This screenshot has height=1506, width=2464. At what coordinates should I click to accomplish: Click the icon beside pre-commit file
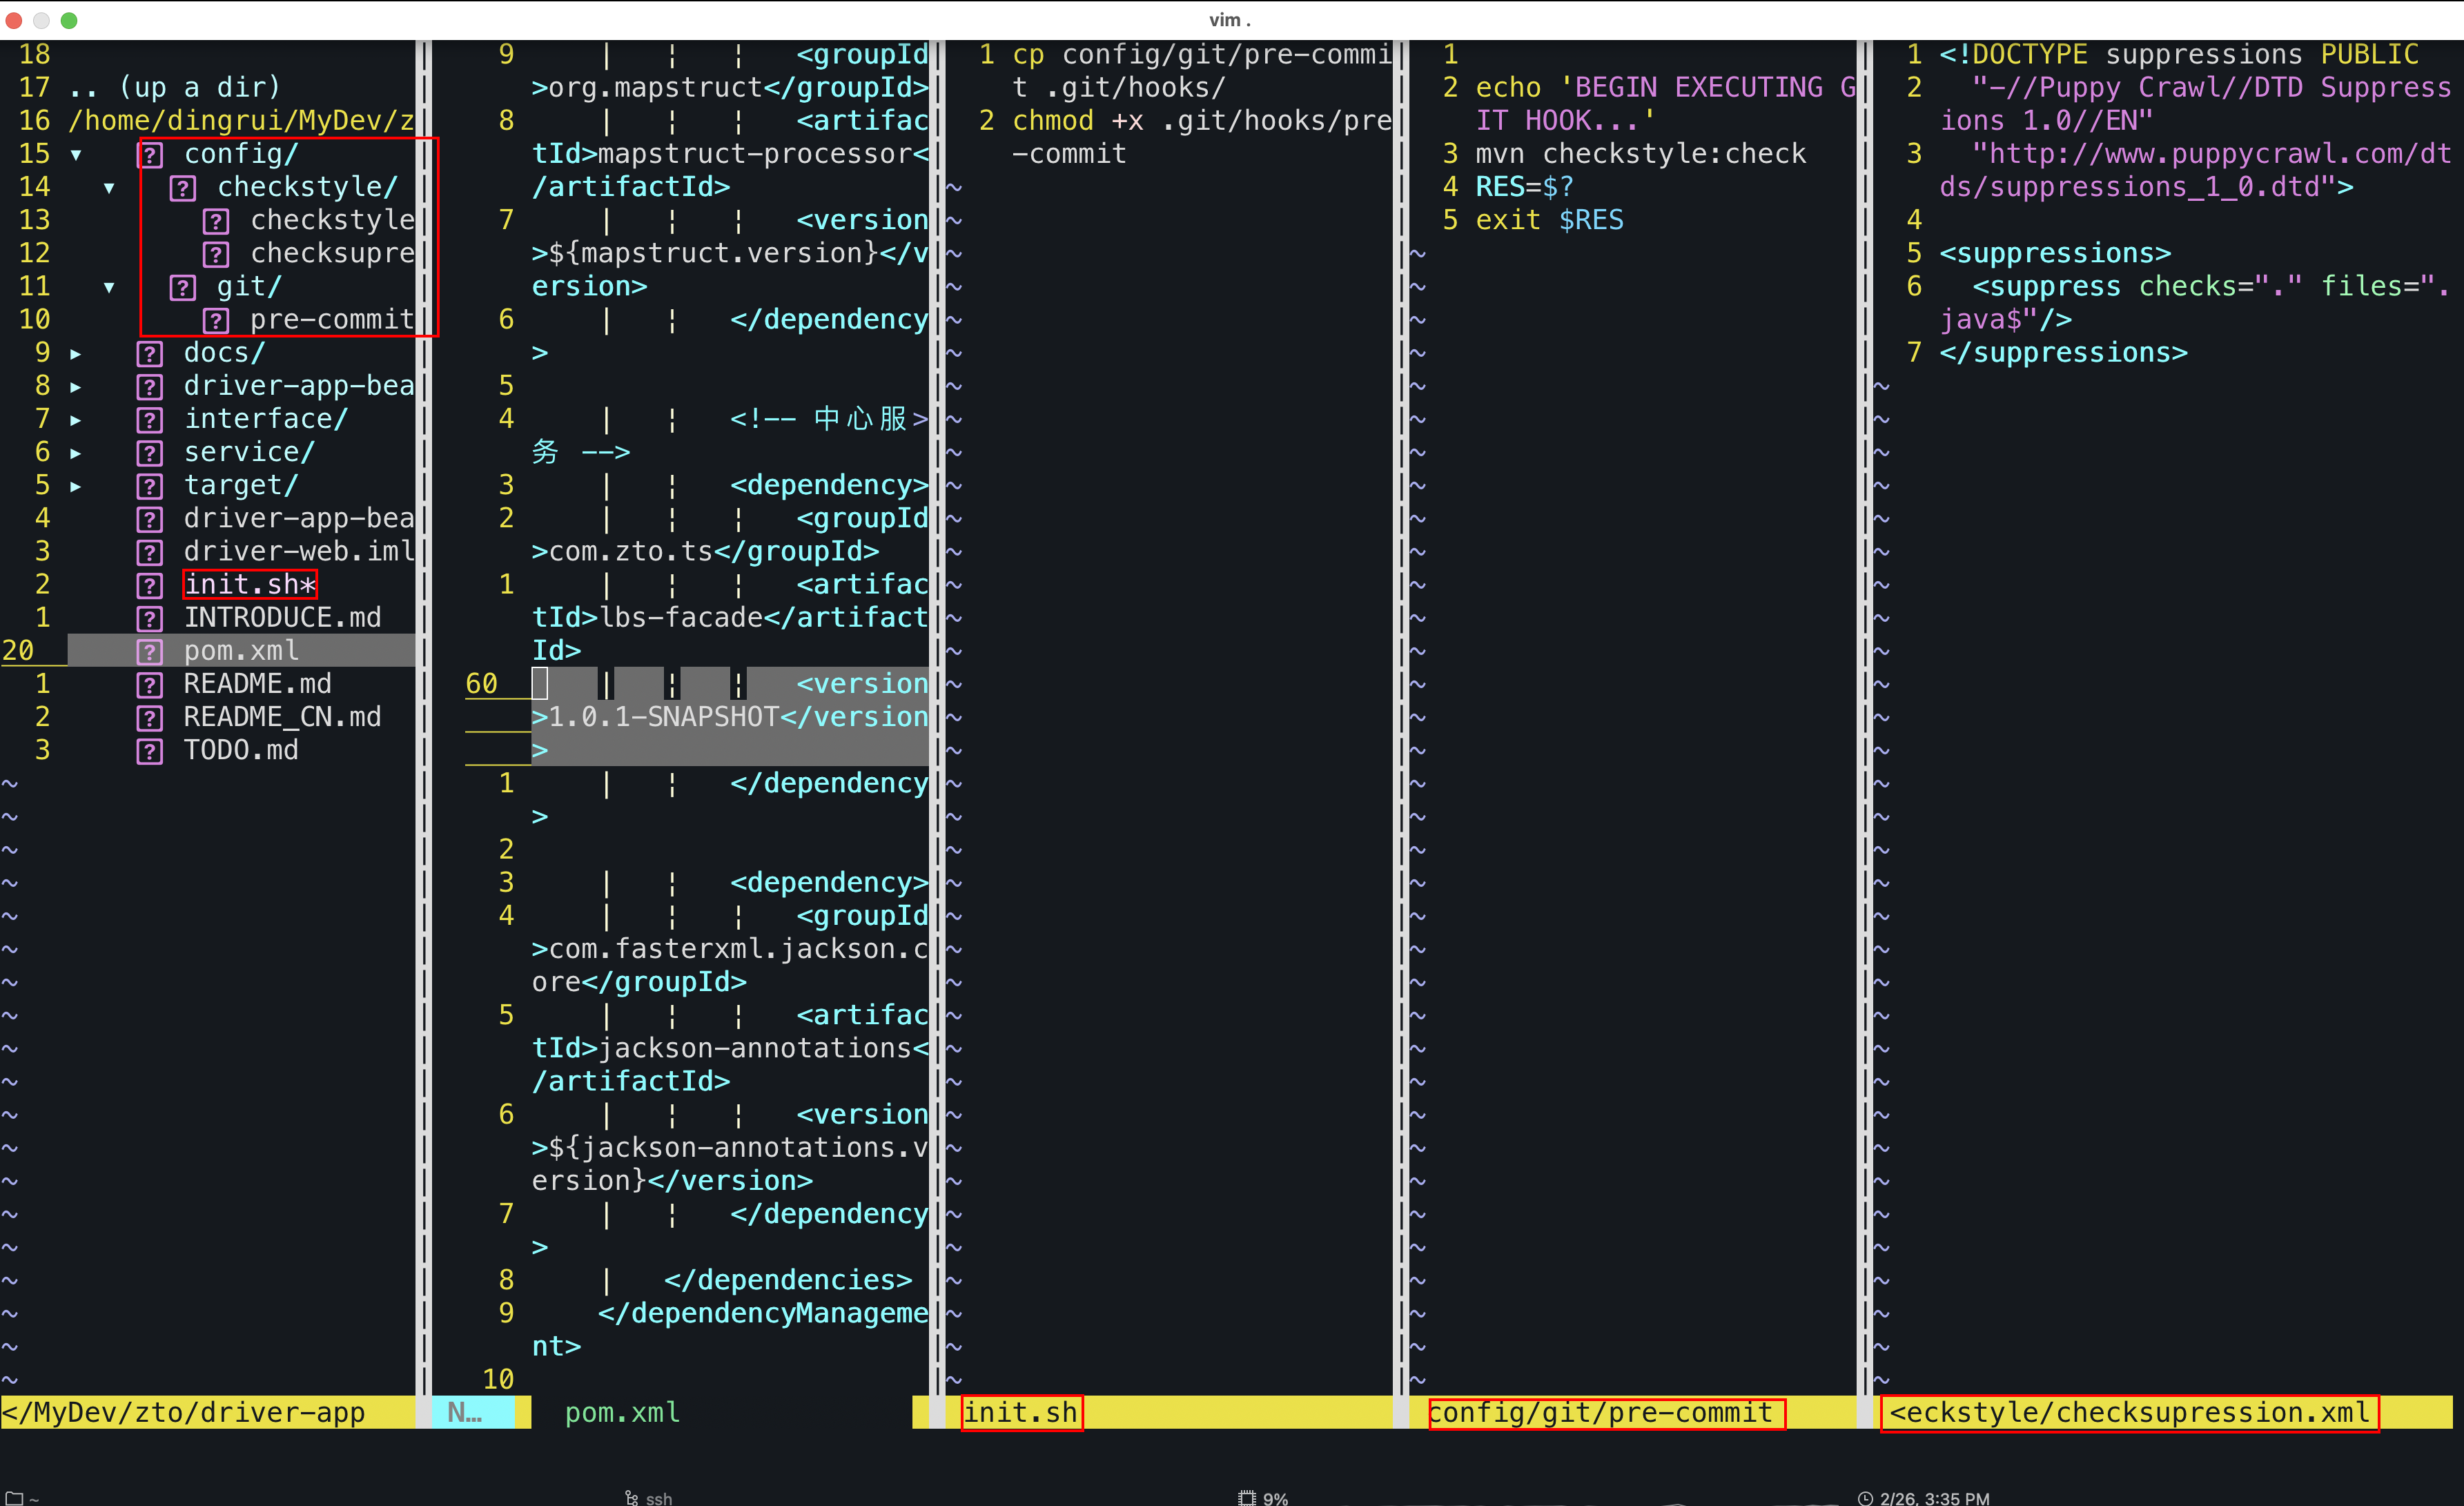215,321
